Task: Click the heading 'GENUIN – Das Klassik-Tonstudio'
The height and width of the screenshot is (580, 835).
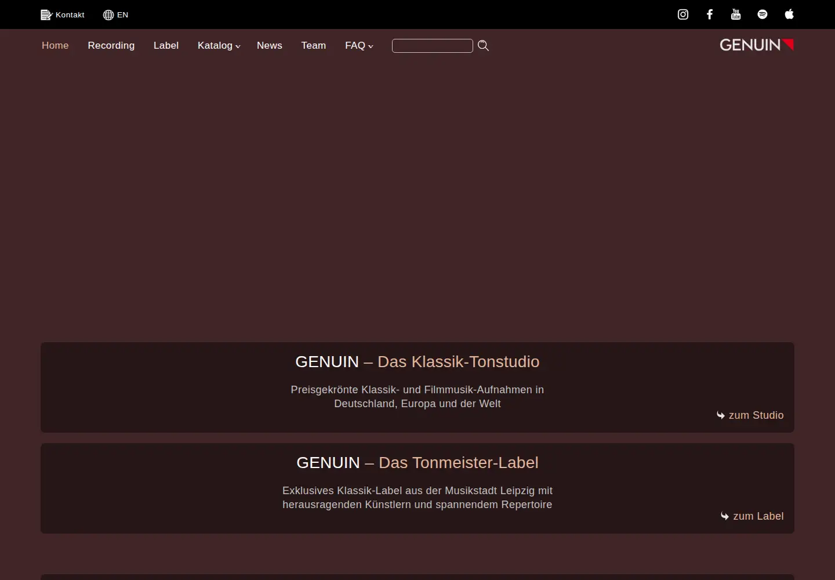Action: tap(418, 362)
